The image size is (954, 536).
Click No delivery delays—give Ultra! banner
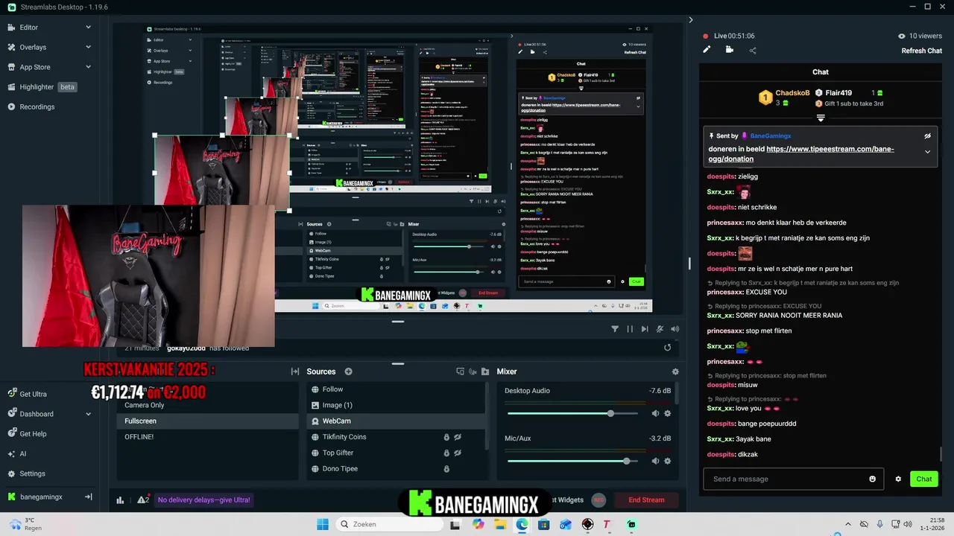[x=203, y=500]
